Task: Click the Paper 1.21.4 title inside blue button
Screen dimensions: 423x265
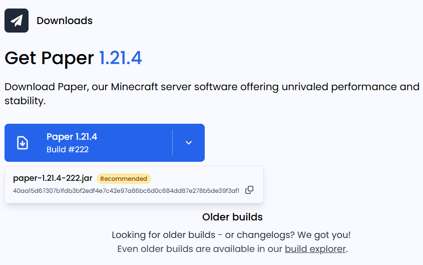Action: pyautogui.click(x=72, y=137)
